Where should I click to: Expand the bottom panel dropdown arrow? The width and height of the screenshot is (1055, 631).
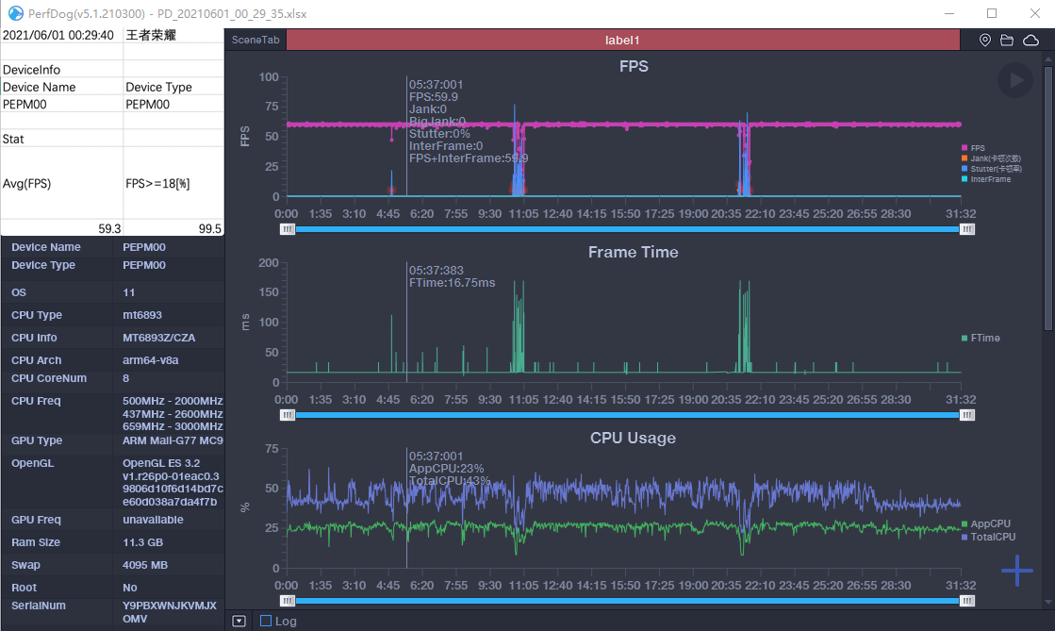pos(239,621)
